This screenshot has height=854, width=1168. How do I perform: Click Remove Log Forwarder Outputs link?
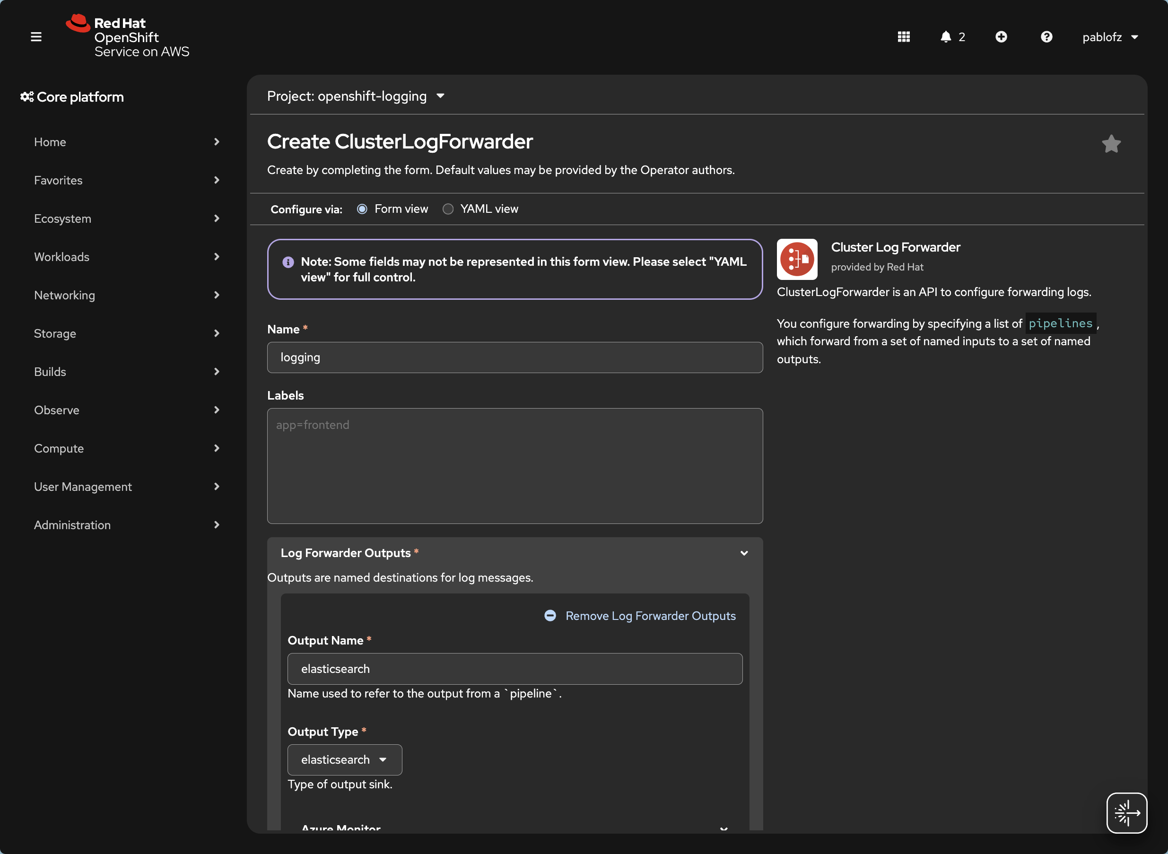pos(640,616)
